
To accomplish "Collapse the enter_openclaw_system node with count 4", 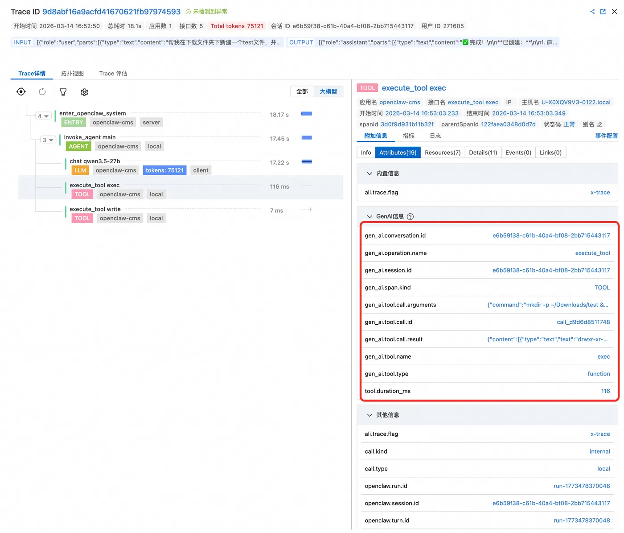I will point(43,116).
